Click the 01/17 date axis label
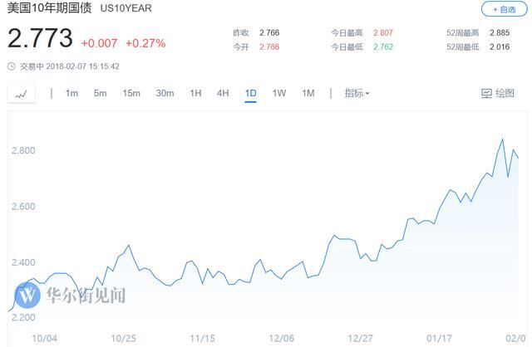This screenshot has width=532, height=347. point(440,338)
